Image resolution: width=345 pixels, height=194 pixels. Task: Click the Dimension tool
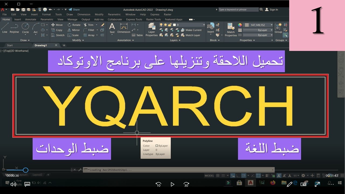coord(124,28)
